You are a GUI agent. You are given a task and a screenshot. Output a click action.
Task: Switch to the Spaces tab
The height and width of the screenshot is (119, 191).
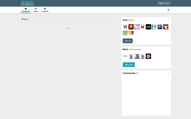[36, 10]
